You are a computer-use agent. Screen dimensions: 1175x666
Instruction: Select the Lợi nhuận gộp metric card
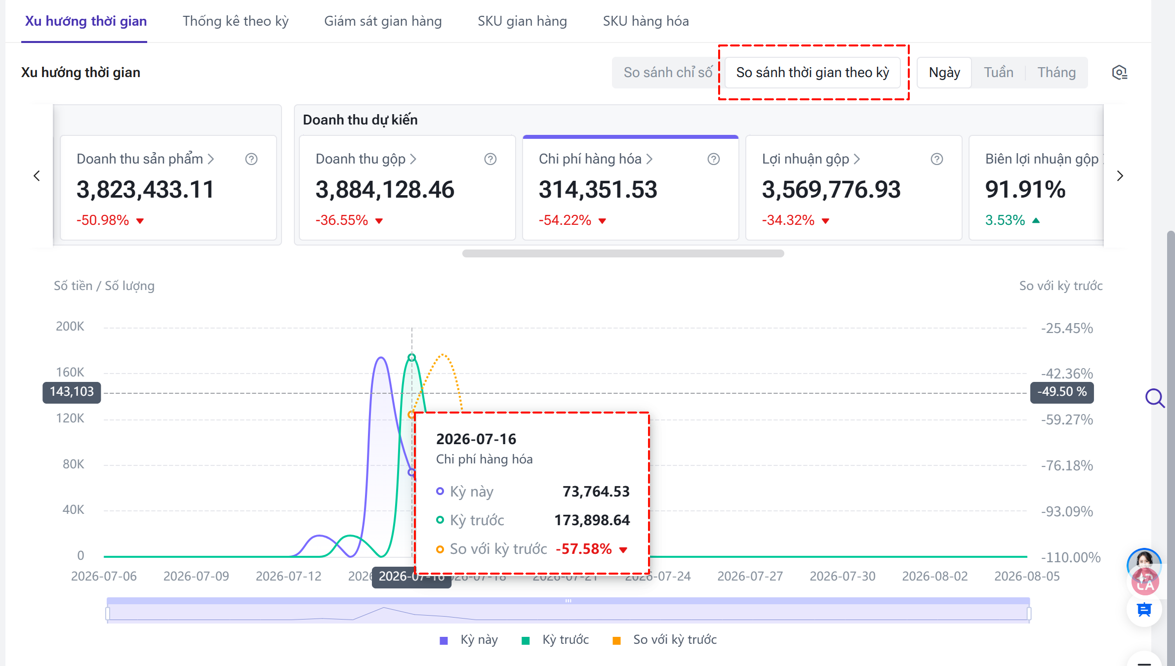pos(854,188)
